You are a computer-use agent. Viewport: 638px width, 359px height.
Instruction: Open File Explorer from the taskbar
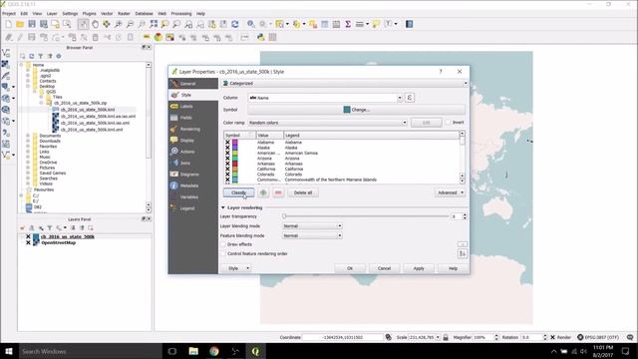(193, 351)
